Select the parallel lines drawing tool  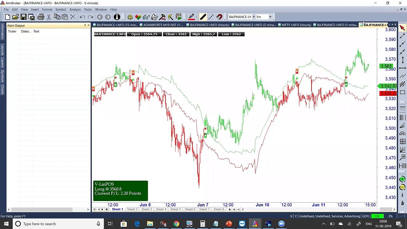pyautogui.click(x=403, y=76)
